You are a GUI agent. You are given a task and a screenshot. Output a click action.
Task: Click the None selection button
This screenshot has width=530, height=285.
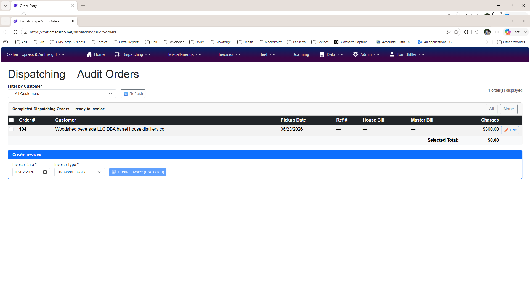click(508, 109)
